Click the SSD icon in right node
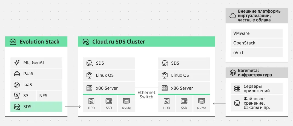The image size is (293, 126). click(x=184, y=101)
